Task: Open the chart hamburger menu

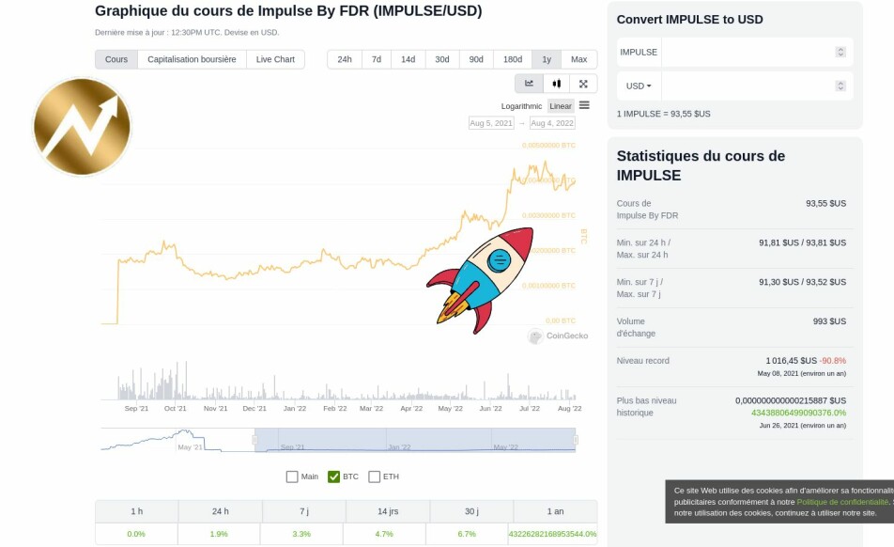Action: (584, 105)
